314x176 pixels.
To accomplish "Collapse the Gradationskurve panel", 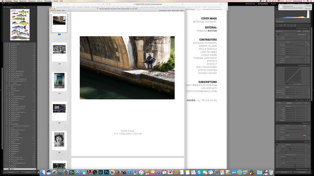I will point(309,65).
